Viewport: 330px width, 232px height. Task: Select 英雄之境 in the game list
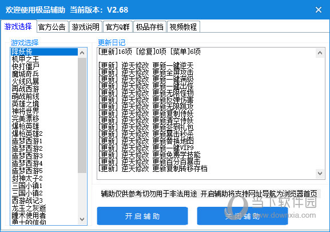(x=44, y=104)
